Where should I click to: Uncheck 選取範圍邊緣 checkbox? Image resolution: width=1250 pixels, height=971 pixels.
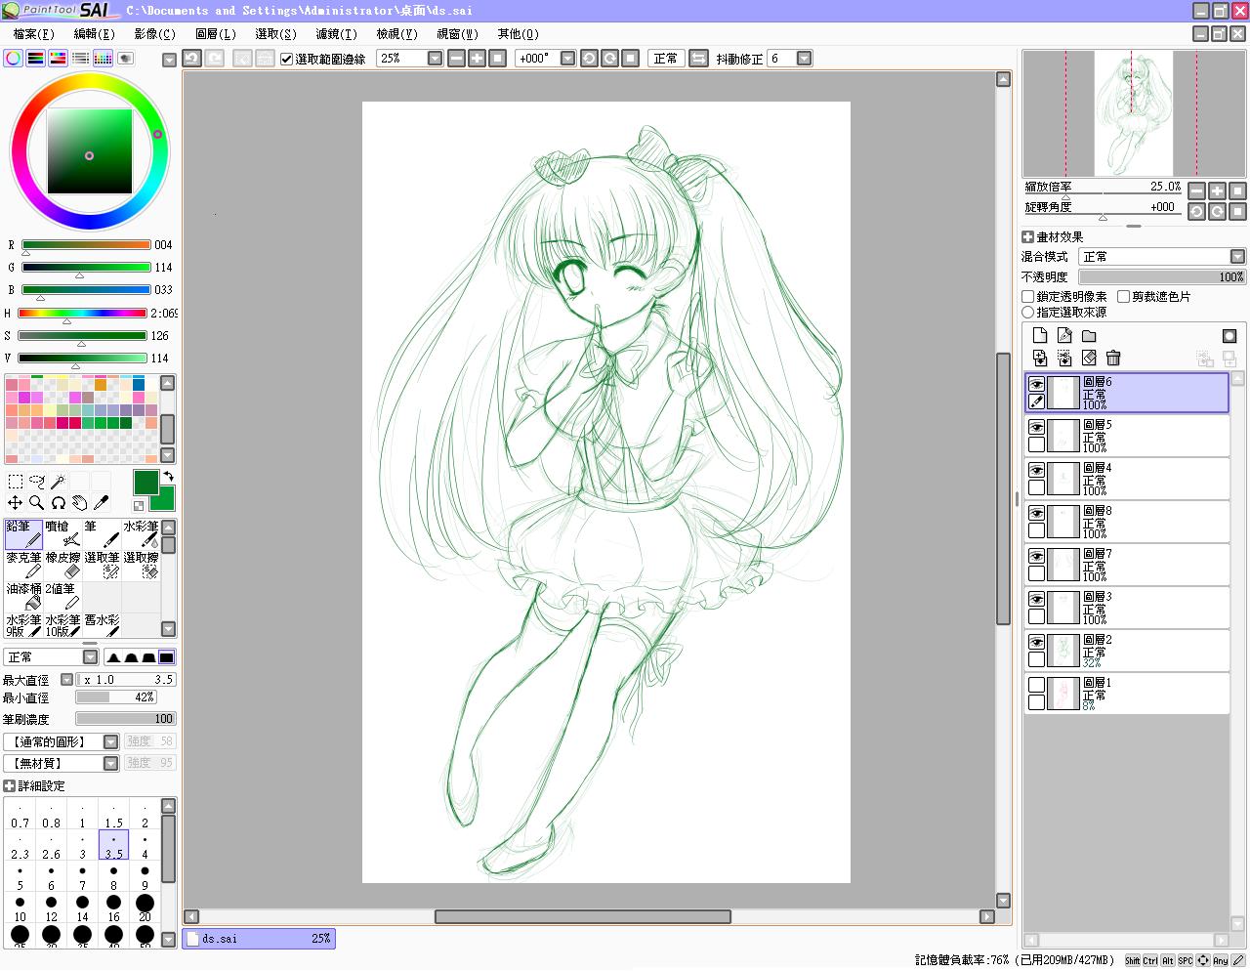click(286, 59)
